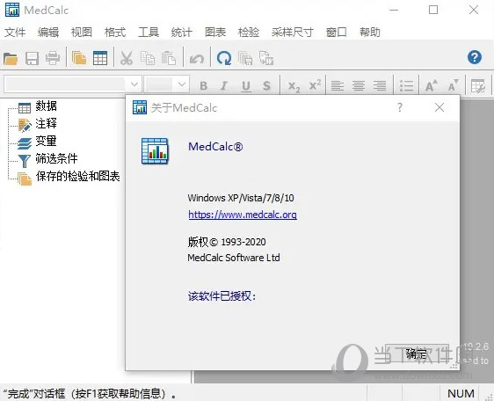Viewport: 494px width, 401px height.
Task: Toggle Bold formatting
Action: click(x=204, y=85)
